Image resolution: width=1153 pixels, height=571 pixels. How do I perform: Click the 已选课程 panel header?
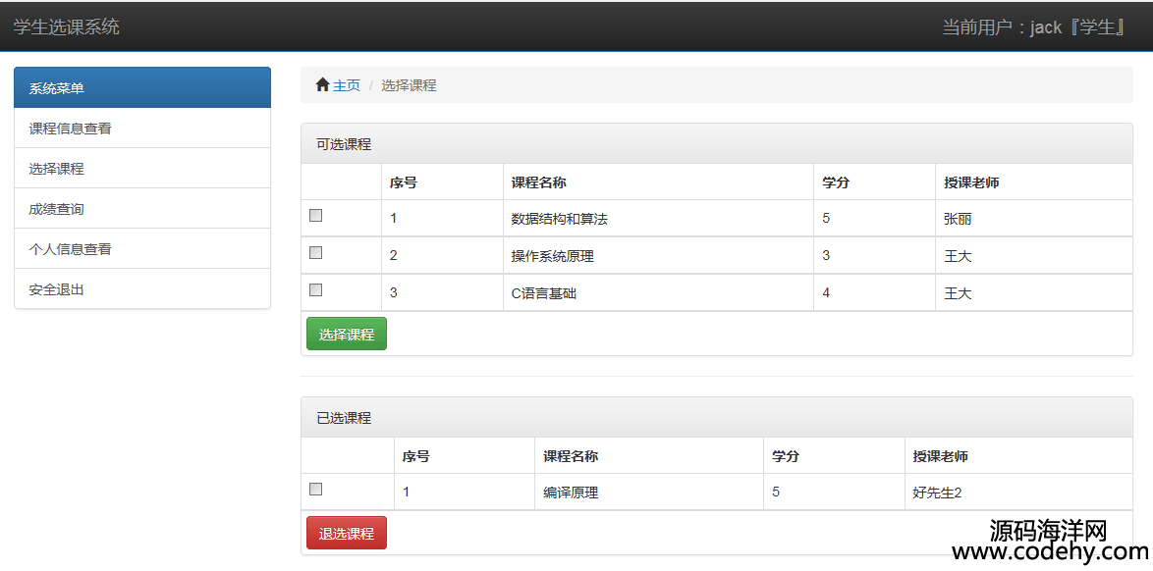coord(717,417)
